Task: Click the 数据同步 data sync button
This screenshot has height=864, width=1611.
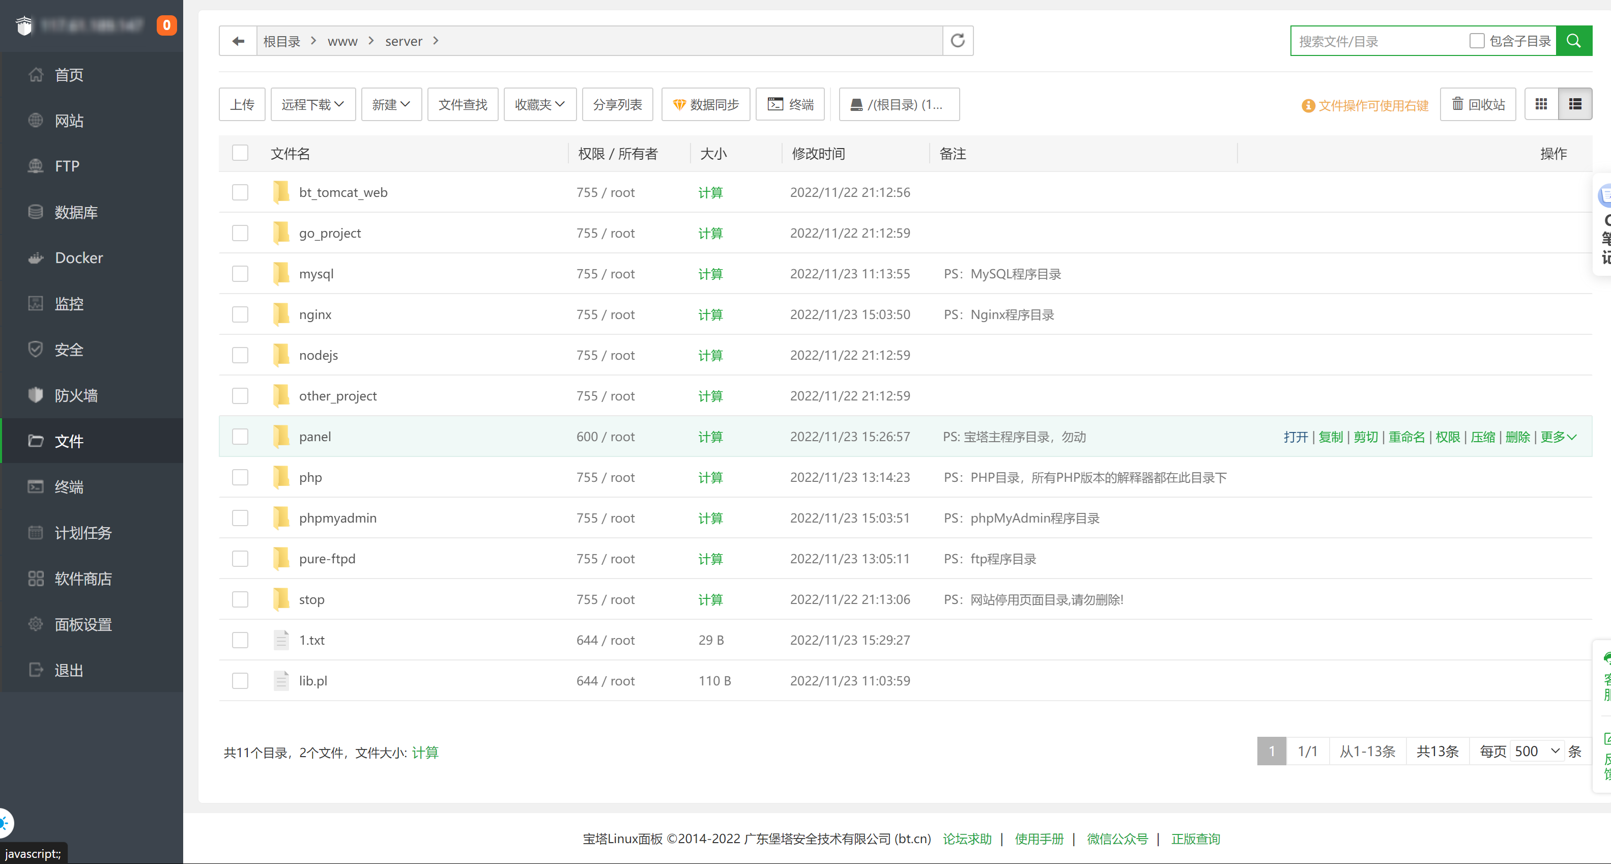Action: (706, 104)
